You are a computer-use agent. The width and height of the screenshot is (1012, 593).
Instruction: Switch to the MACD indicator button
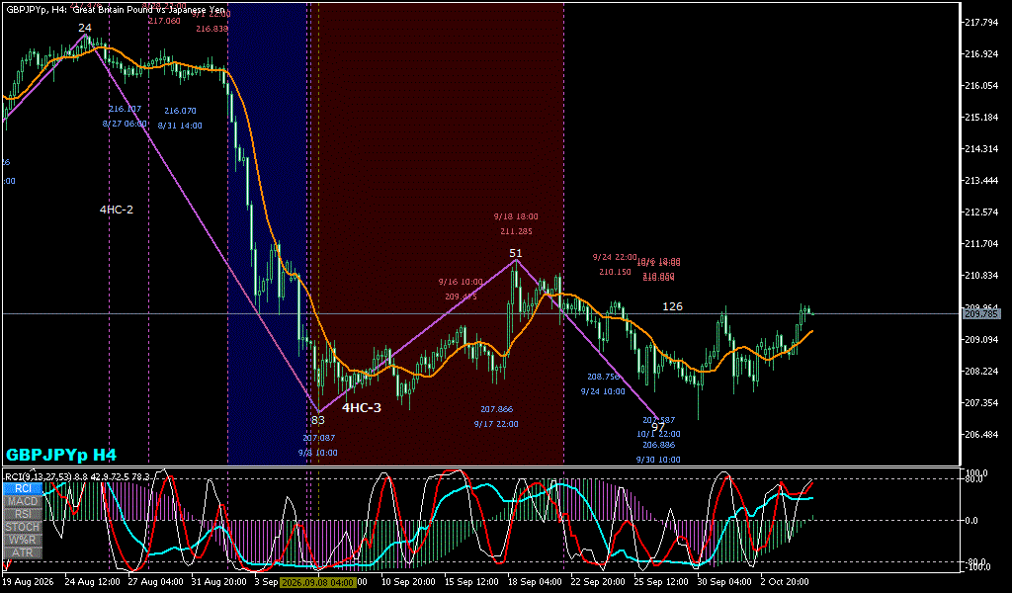click(24, 501)
